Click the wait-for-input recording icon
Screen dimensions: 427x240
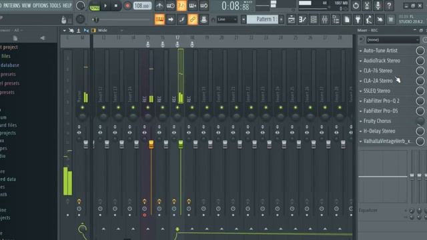click(171, 5)
